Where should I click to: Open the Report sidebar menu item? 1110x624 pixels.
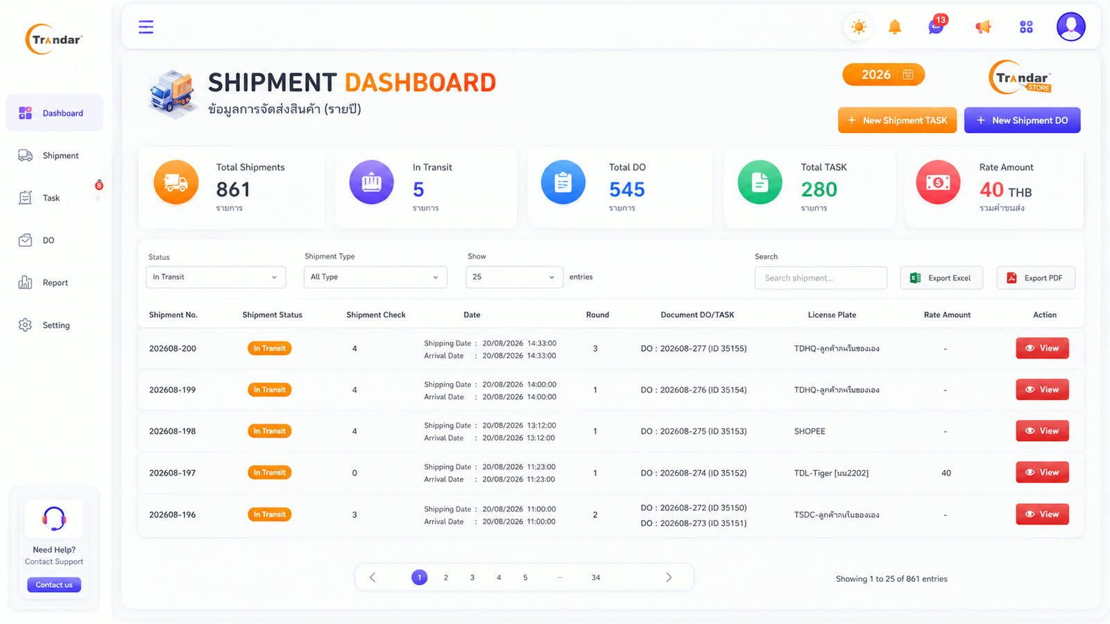coord(54,283)
